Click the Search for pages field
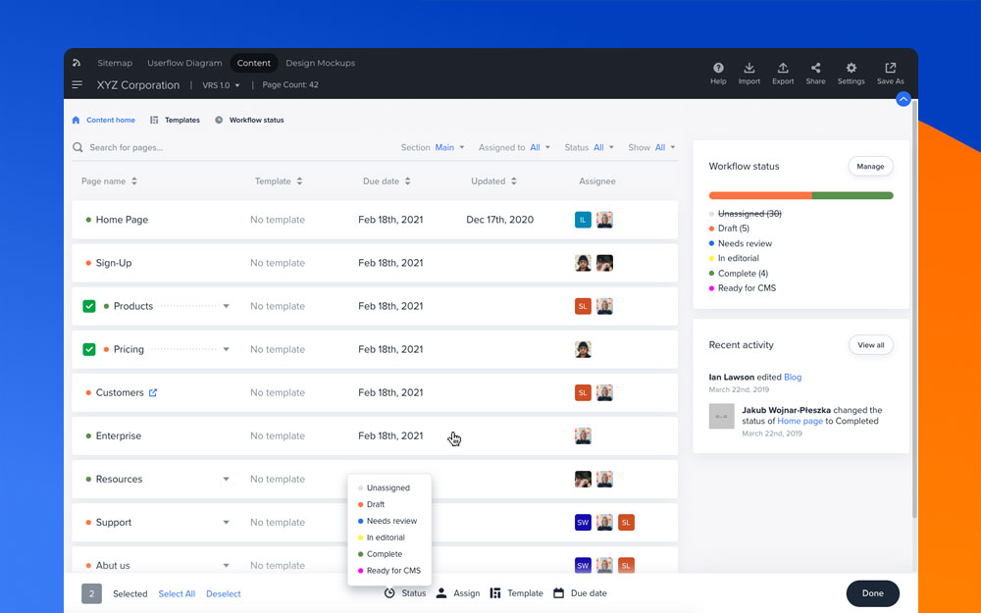Screen dimensions: 981x613 pyautogui.click(x=196, y=147)
